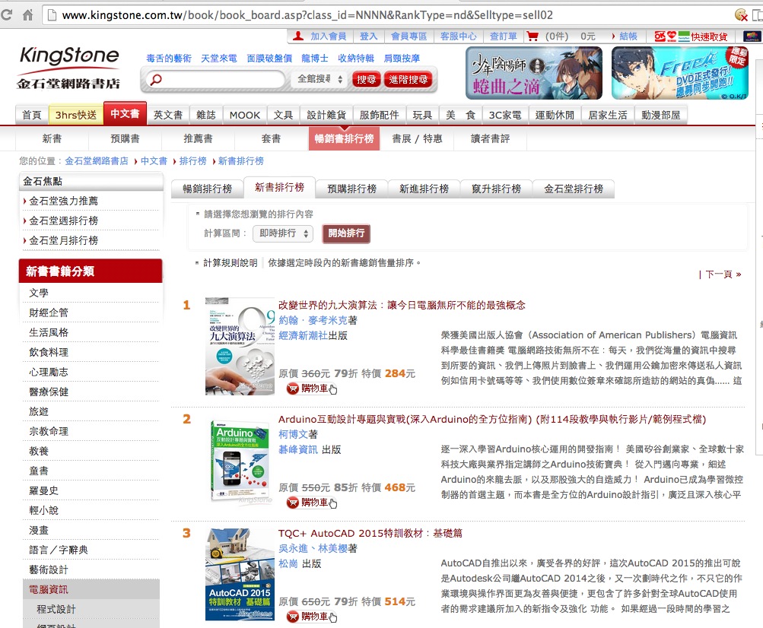763x628 pixels.
Task: Click the 開始排行 button
Action: [x=346, y=233]
